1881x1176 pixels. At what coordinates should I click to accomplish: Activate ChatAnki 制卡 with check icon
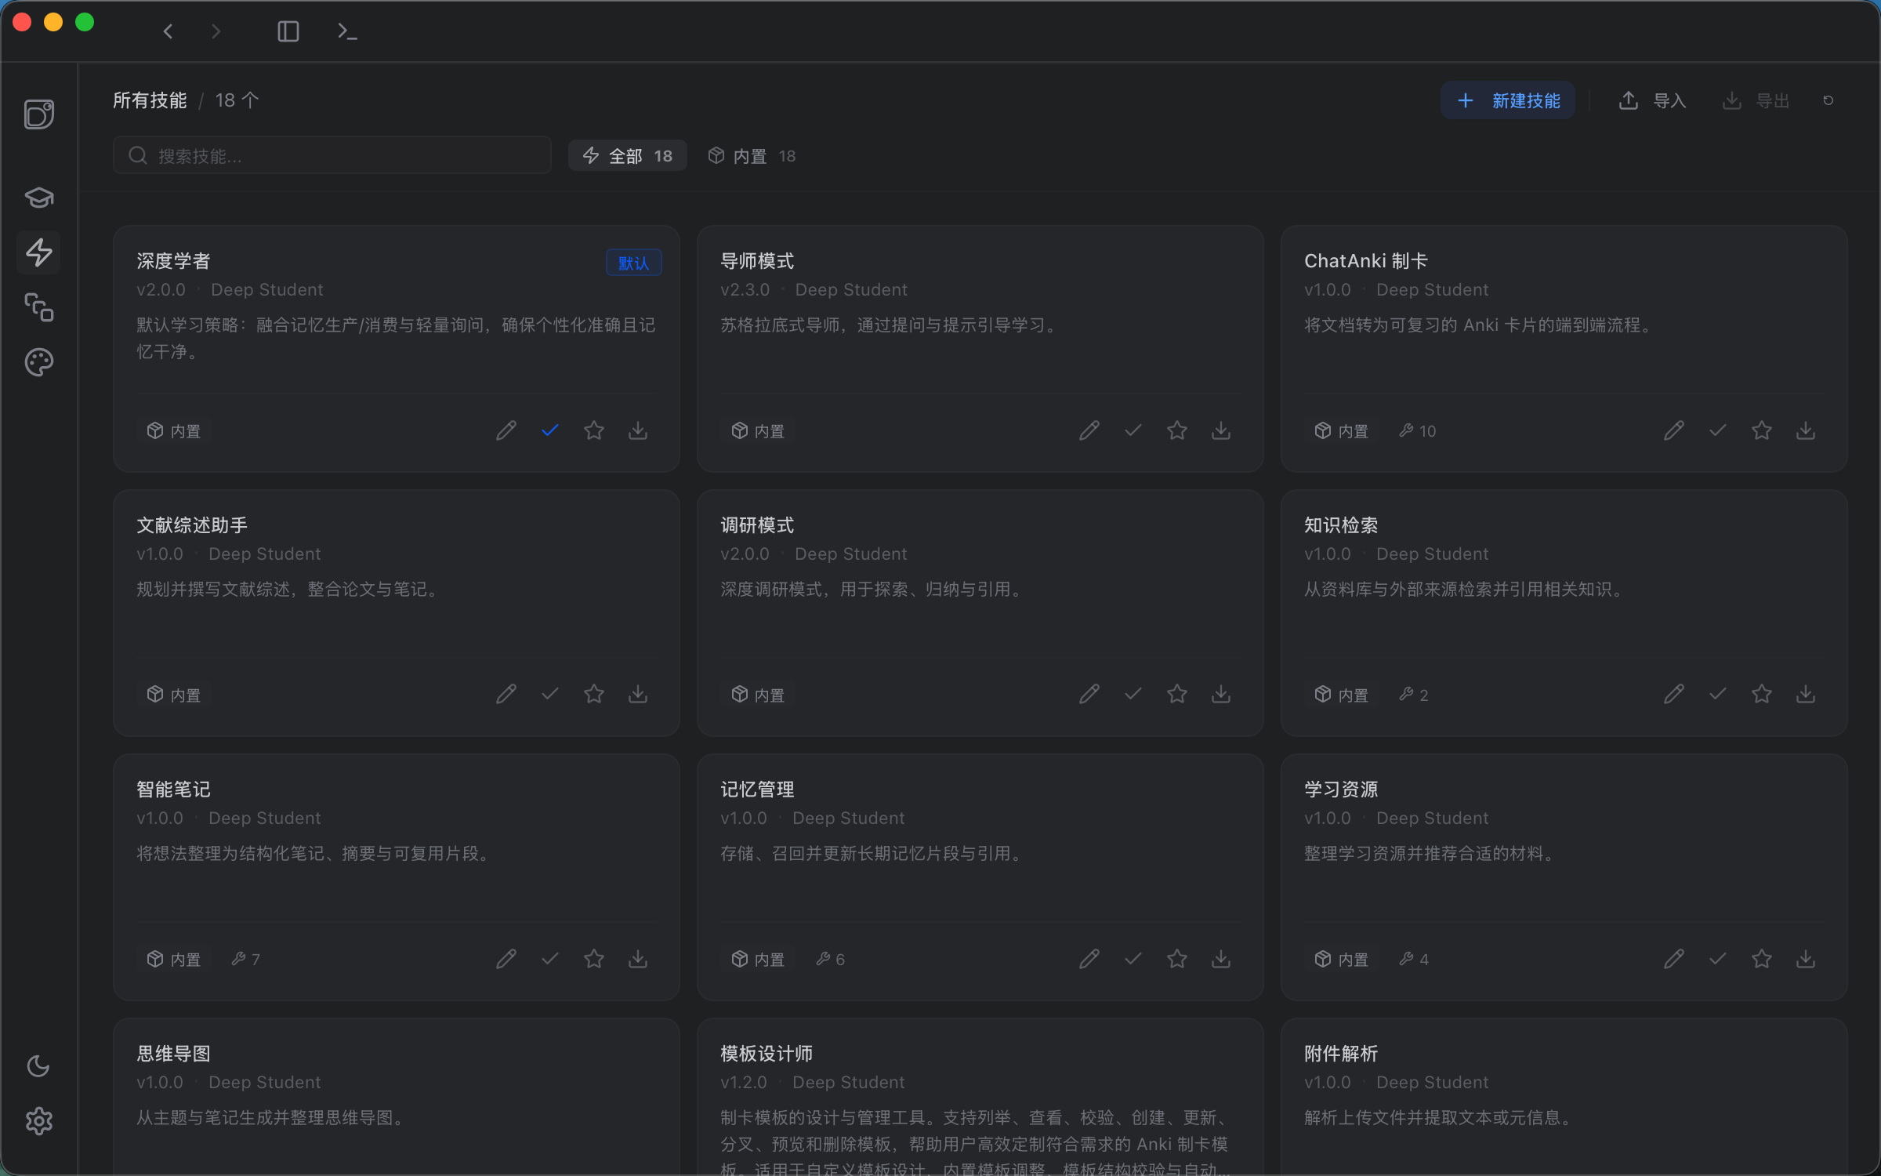tap(1718, 430)
